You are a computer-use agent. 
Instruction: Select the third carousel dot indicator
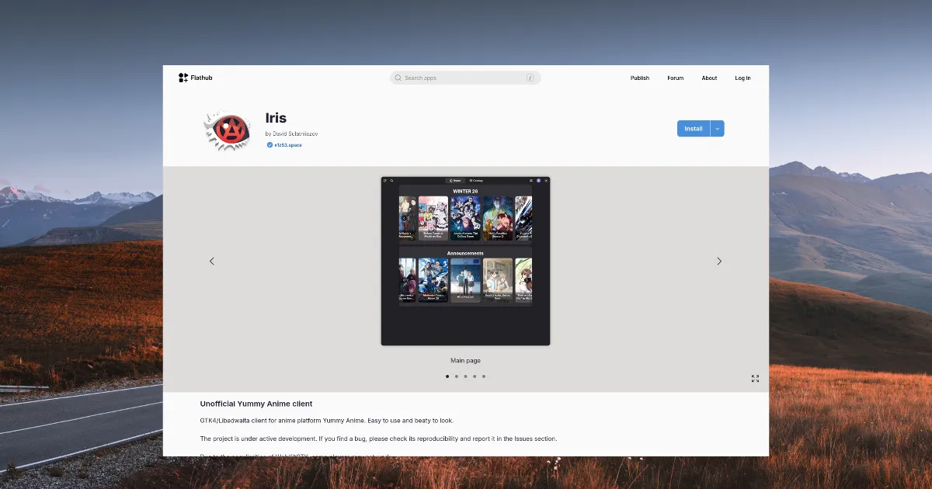[465, 376]
